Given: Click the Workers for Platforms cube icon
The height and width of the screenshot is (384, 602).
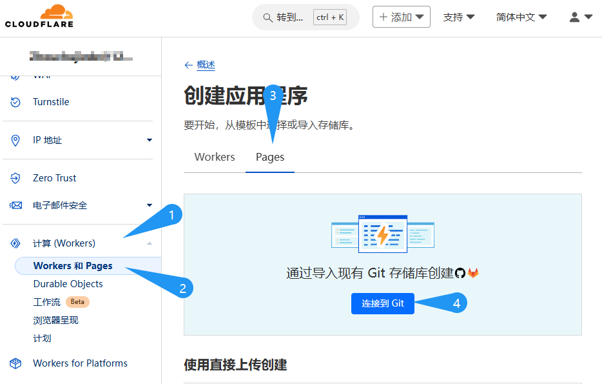Looking at the screenshot, I should point(15,363).
